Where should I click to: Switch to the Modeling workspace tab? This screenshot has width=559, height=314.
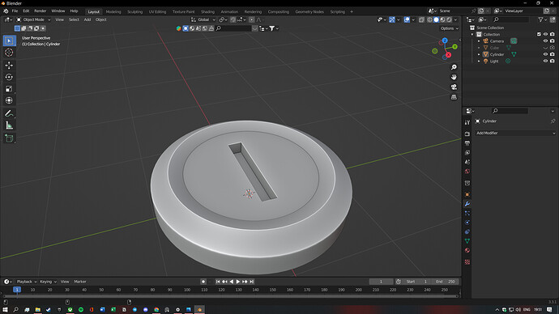click(x=113, y=12)
